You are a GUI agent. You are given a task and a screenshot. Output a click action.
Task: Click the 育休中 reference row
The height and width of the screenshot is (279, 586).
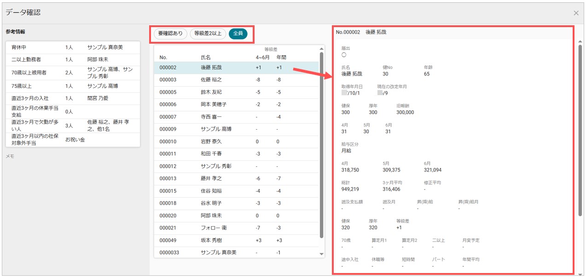(73, 47)
